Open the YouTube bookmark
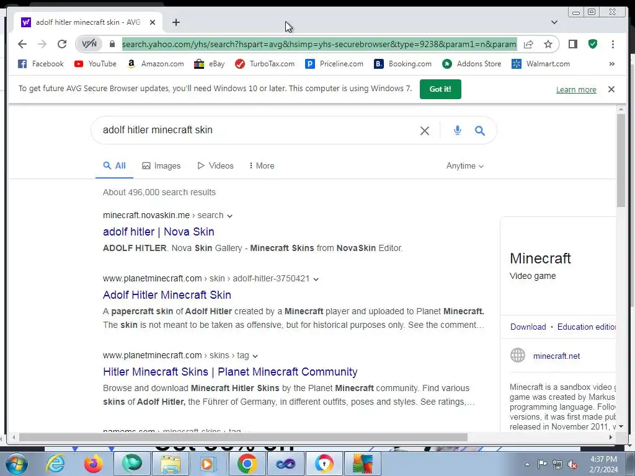The width and height of the screenshot is (635, 476). click(x=95, y=64)
